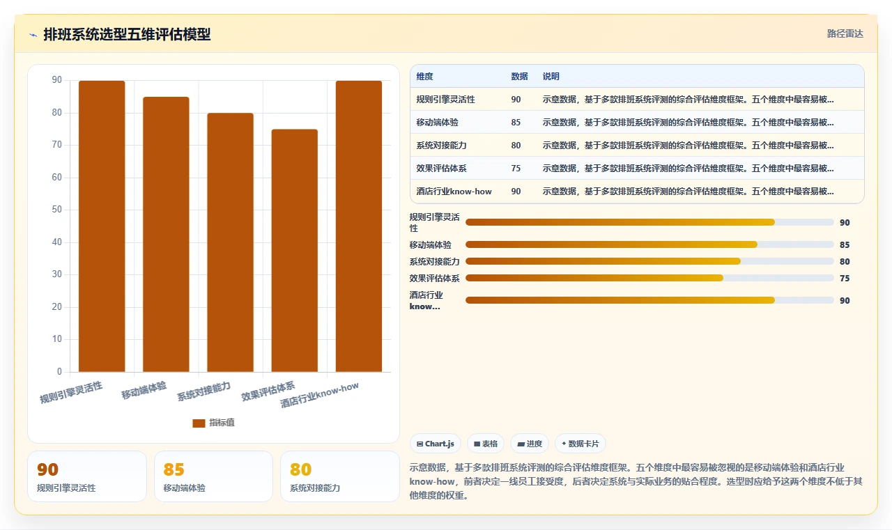The height and width of the screenshot is (530, 892).
Task: Select the 系统对接能力 table row
Action: [x=637, y=145]
